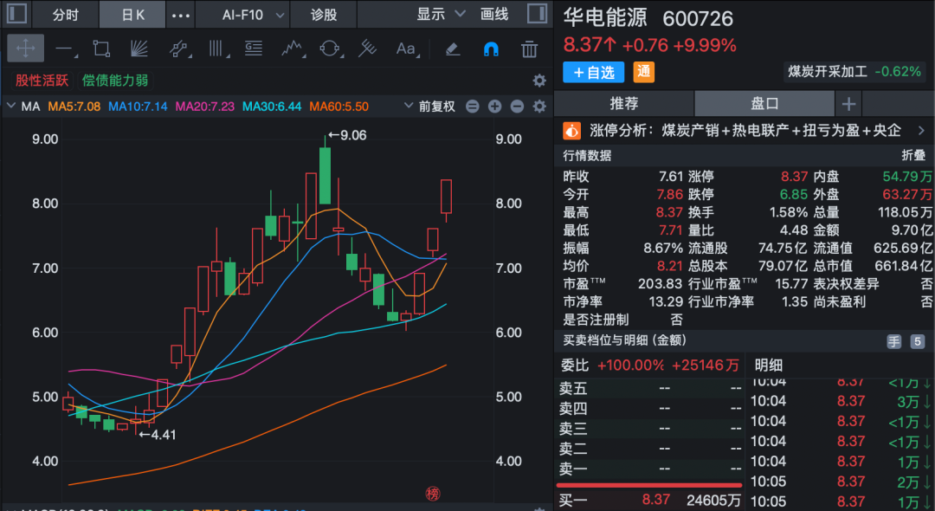This screenshot has height=511, width=935.
Task: Select the circle cycle drawing tool
Action: click(x=330, y=49)
